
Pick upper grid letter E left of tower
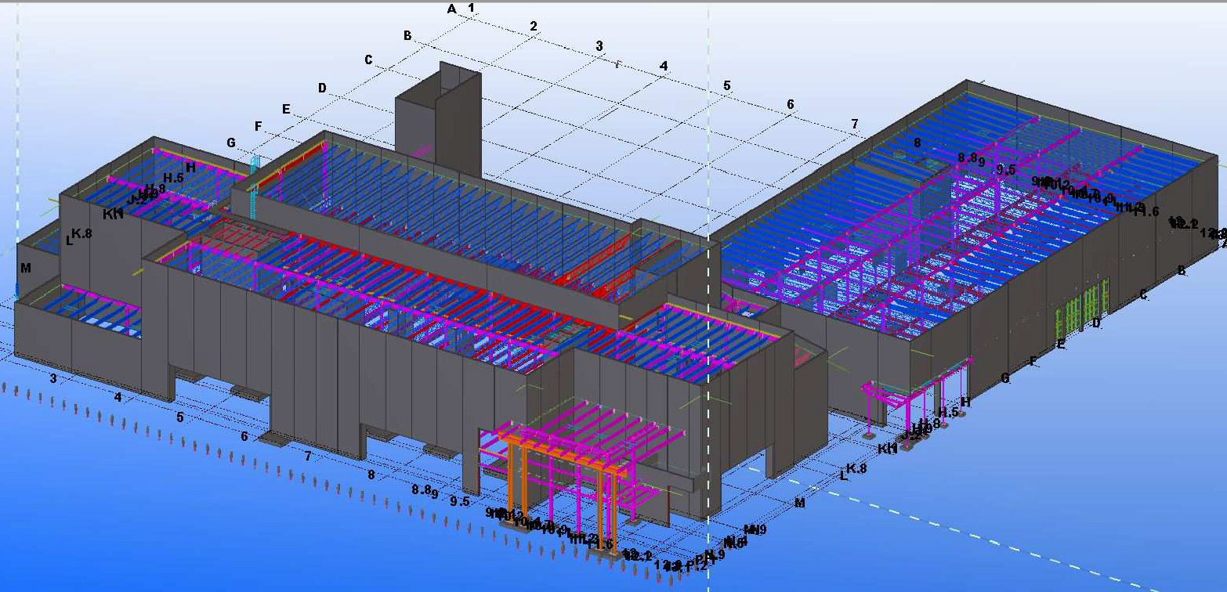(x=286, y=109)
